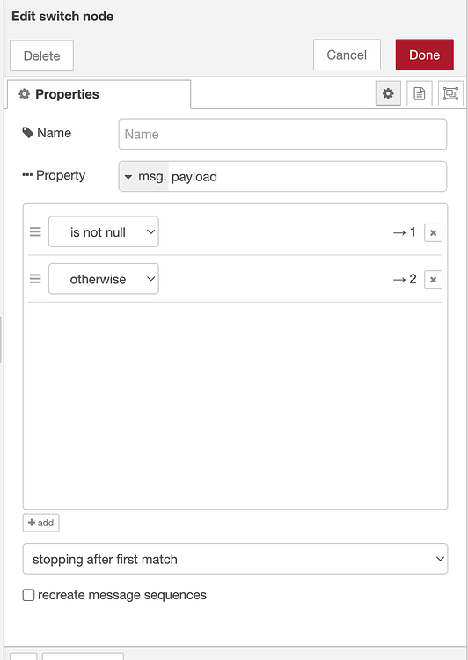This screenshot has height=660, width=468.
Task: Expand 'stopping after first match' dropdown
Action: [235, 559]
